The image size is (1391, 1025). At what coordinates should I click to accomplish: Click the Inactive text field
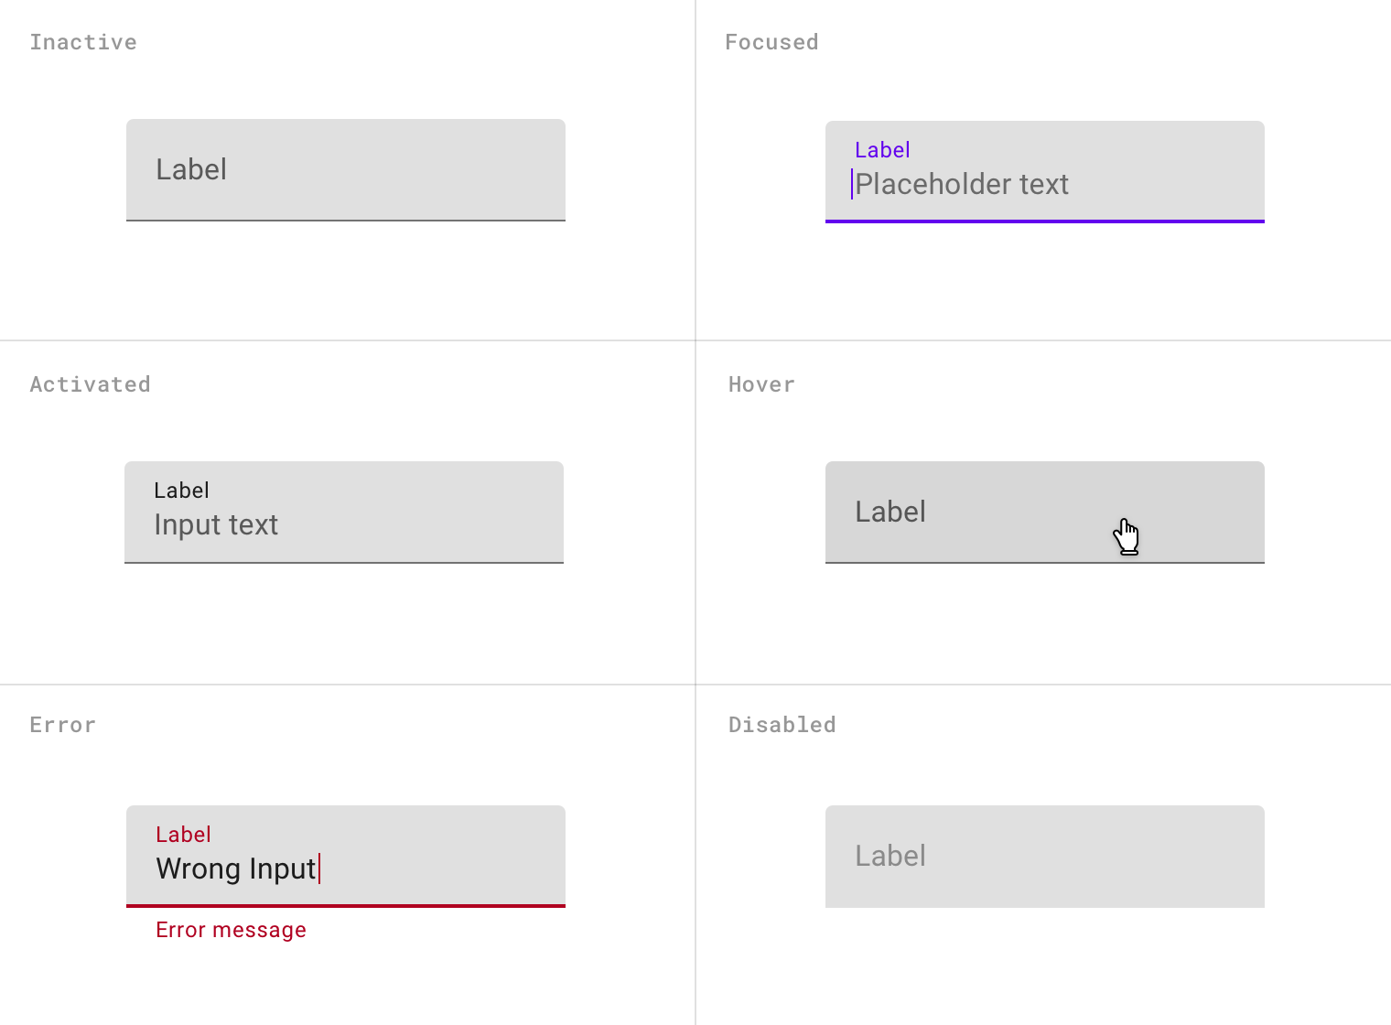coord(346,170)
